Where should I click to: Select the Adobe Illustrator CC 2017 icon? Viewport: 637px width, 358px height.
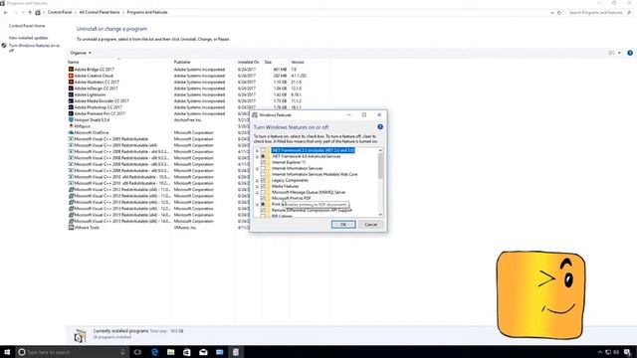coord(71,82)
